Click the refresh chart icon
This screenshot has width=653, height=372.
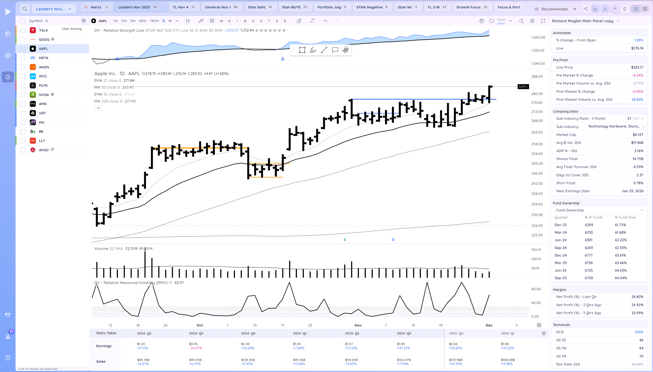coord(312,21)
